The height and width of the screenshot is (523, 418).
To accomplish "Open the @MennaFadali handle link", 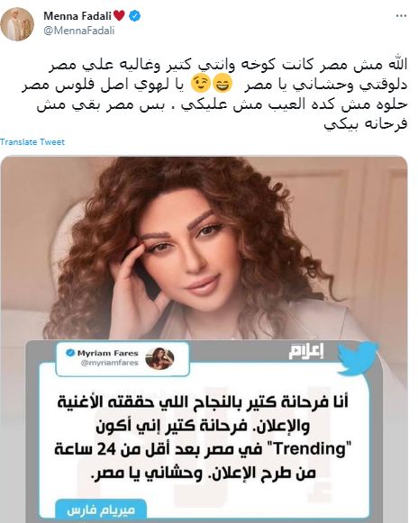I will click(x=79, y=31).
